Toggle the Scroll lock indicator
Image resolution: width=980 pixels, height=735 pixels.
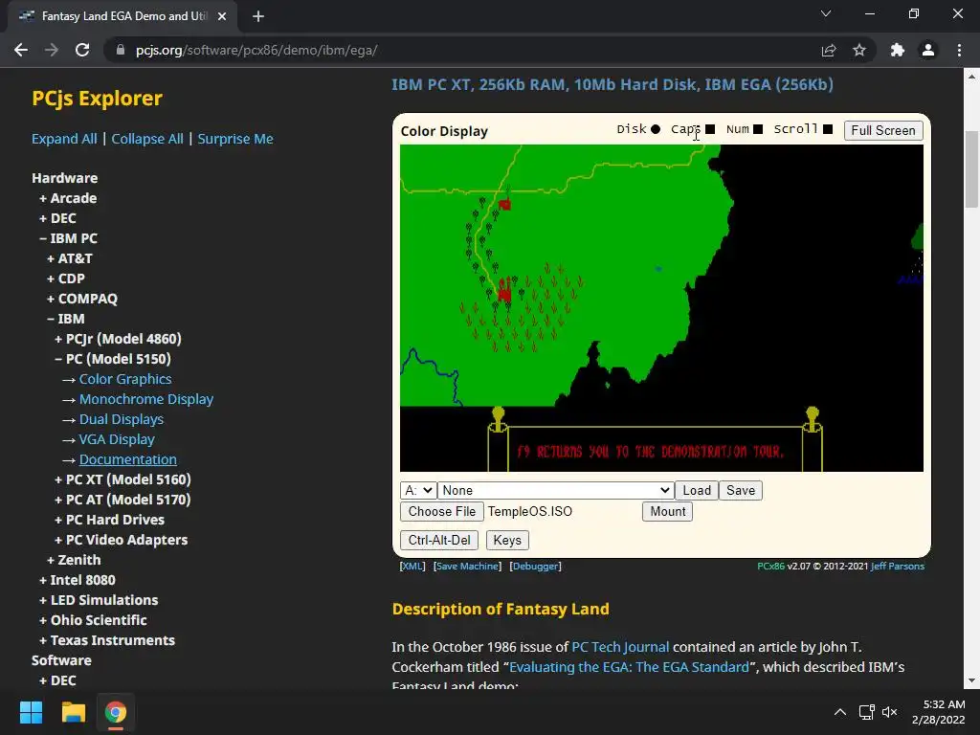(x=828, y=129)
